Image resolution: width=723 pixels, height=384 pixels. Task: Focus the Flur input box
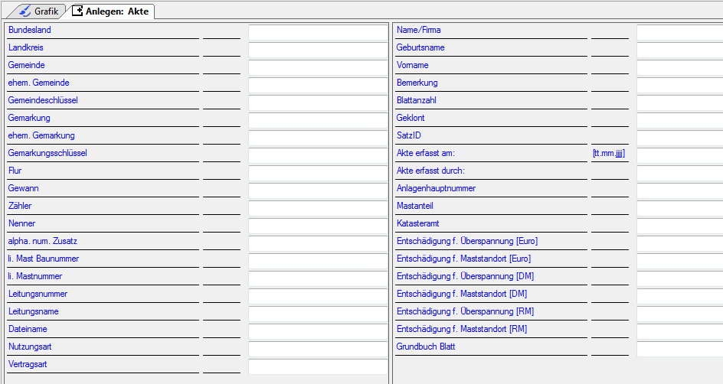point(318,173)
